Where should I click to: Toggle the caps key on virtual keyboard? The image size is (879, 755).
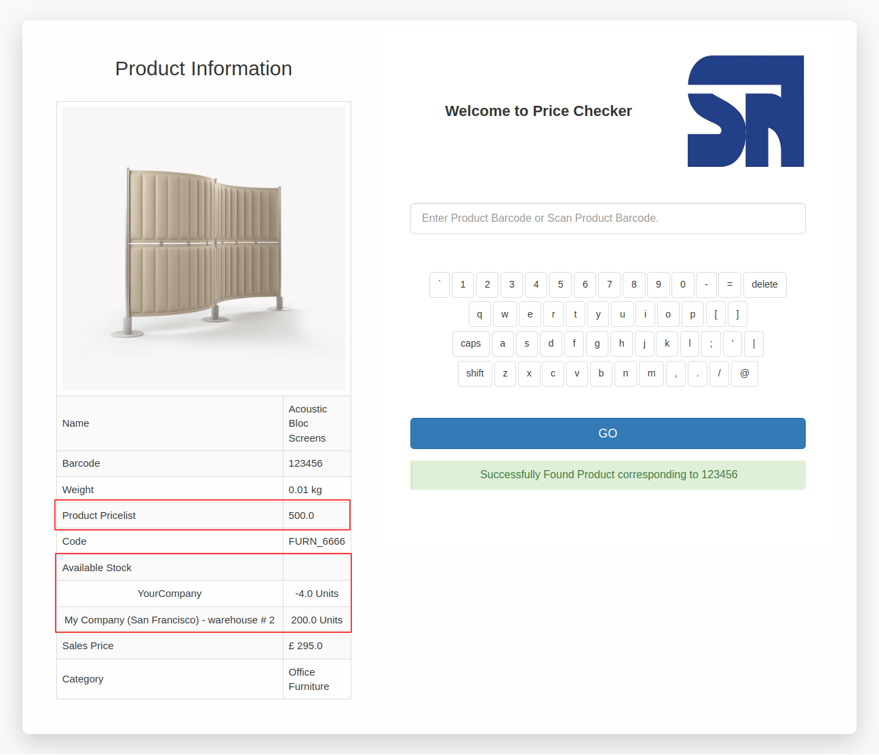pyautogui.click(x=471, y=344)
